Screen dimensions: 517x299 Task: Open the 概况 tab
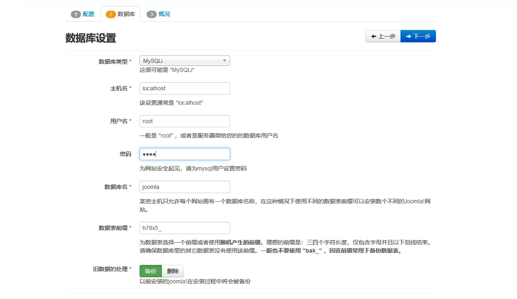pos(158,14)
